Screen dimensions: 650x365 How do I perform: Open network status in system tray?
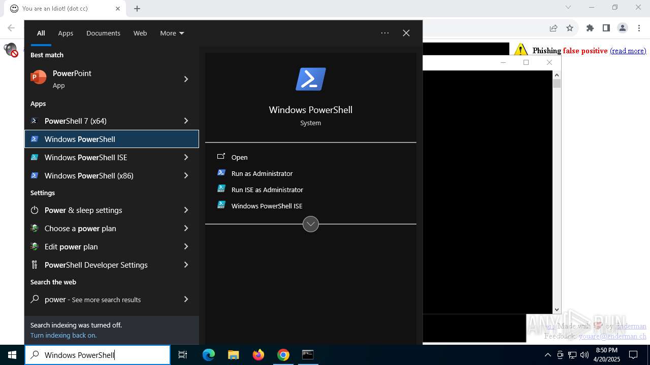572,355
